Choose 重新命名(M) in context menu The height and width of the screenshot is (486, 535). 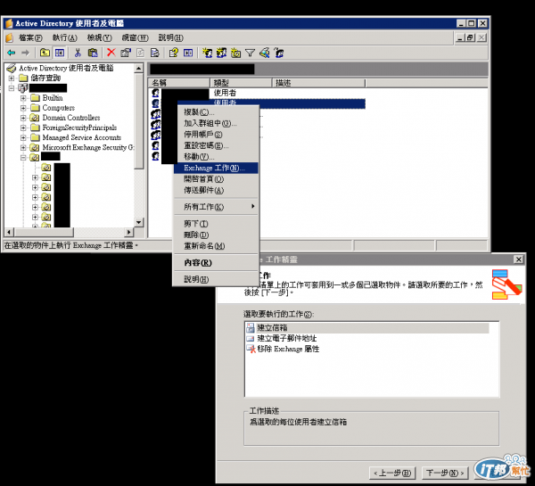pyautogui.click(x=216, y=246)
